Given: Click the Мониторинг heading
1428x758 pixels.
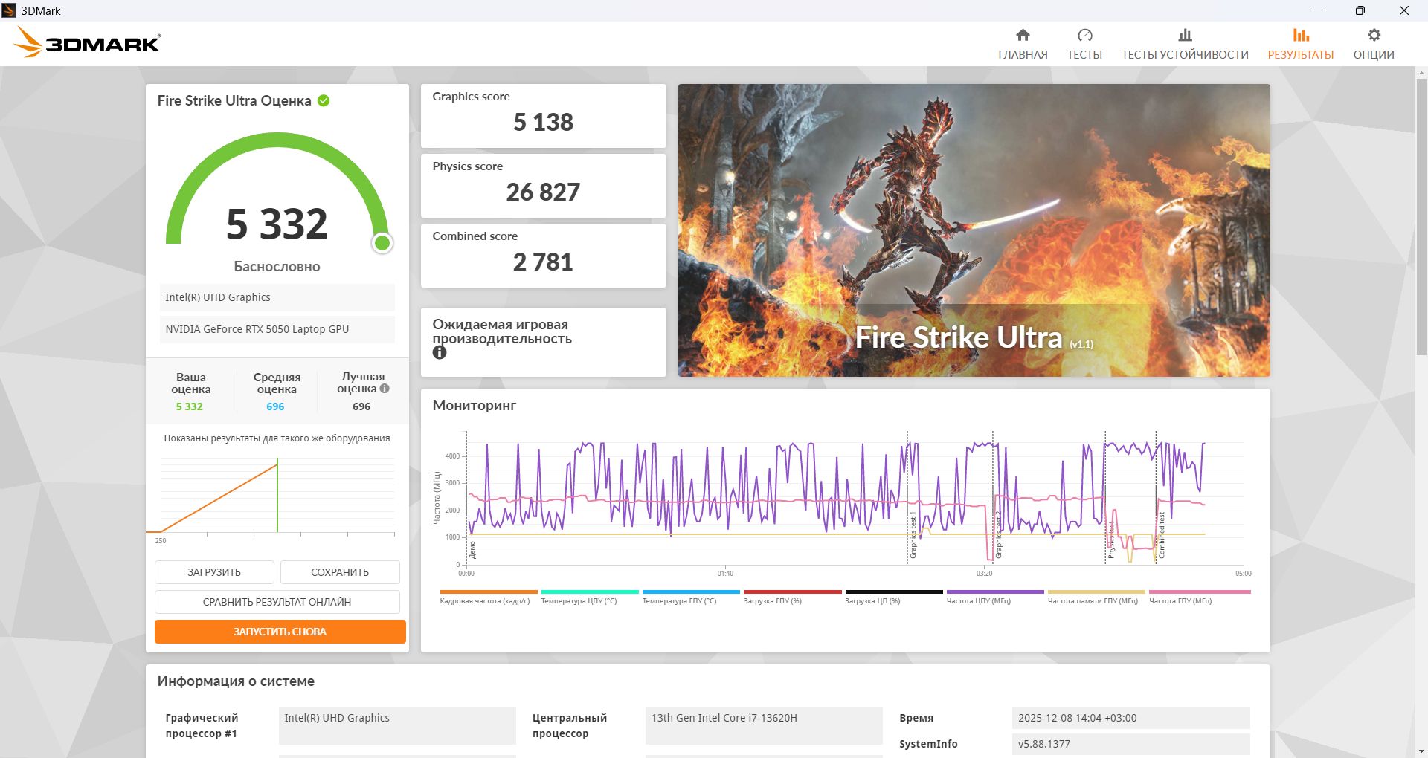Looking at the screenshot, I should pos(475,406).
